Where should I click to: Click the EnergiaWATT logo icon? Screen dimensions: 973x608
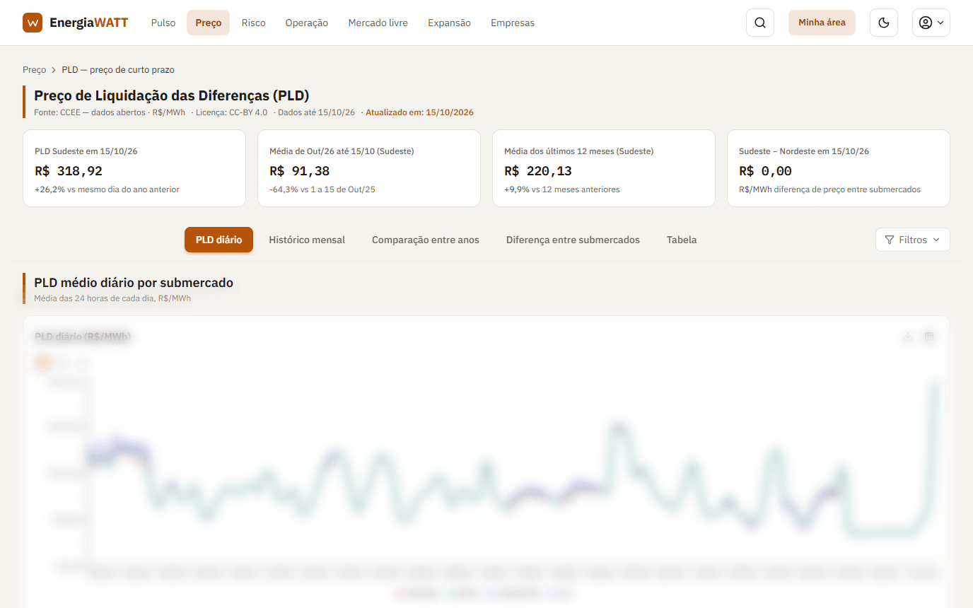click(x=33, y=23)
